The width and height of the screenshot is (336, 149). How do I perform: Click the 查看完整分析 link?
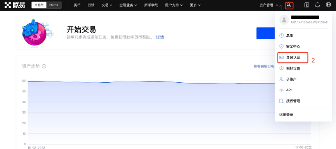(264, 66)
